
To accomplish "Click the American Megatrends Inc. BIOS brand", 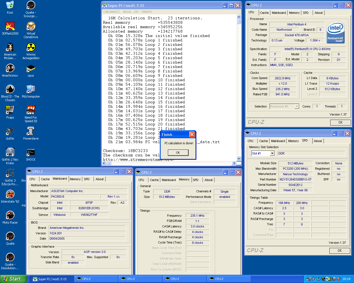I will [87, 228].
